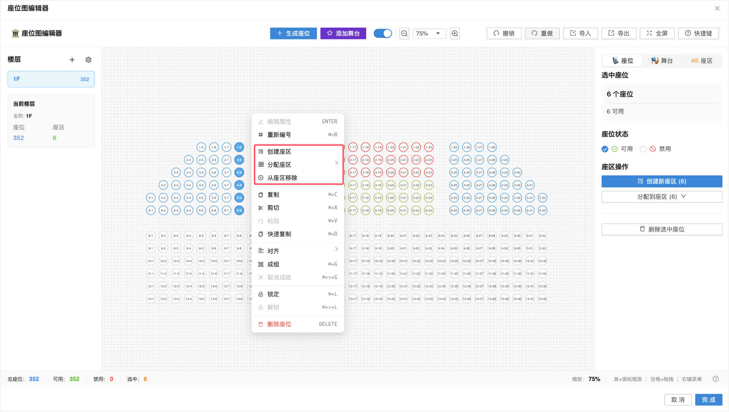Screen dimensions: 729x412
Task: Select the 禁用 seat status radio
Action: (x=643, y=149)
